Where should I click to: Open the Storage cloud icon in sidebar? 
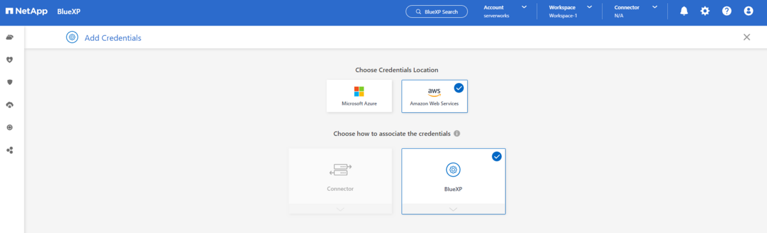click(10, 38)
